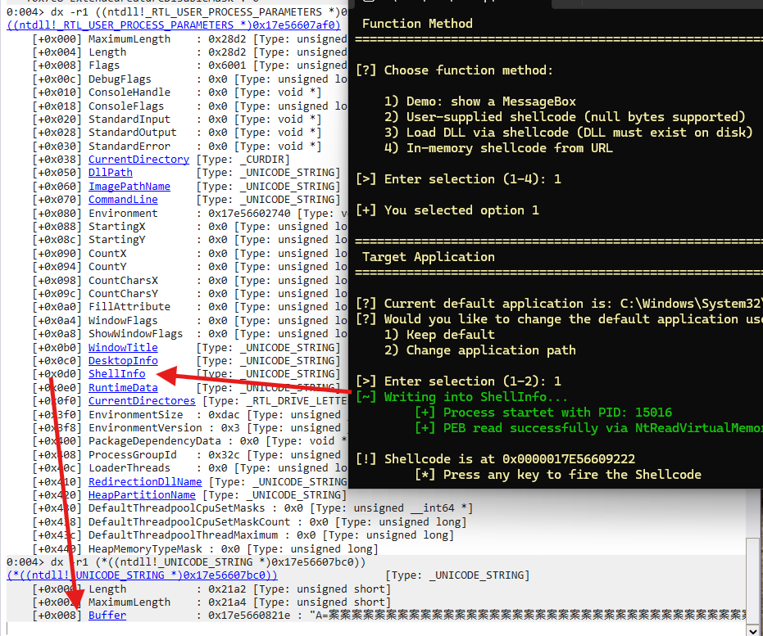Click the EnvironmentVersion field name
Screen dimensions: 763x636
145,427
